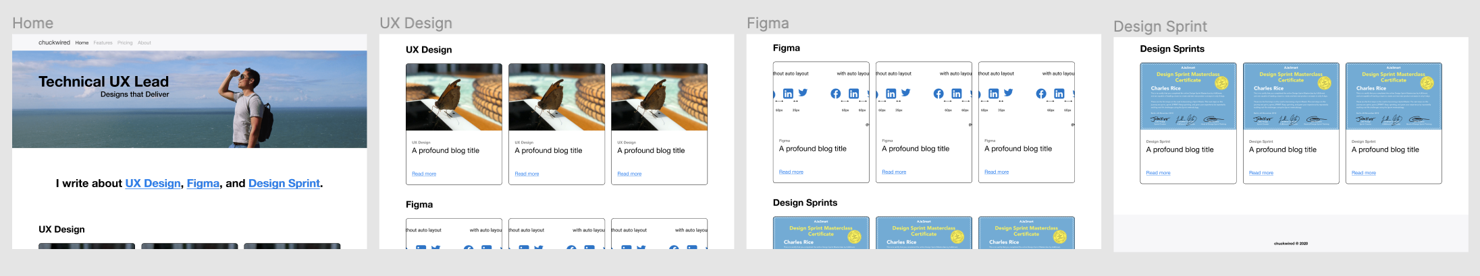
Task: Select the Design Sprint frame label
Action: pos(1160,26)
